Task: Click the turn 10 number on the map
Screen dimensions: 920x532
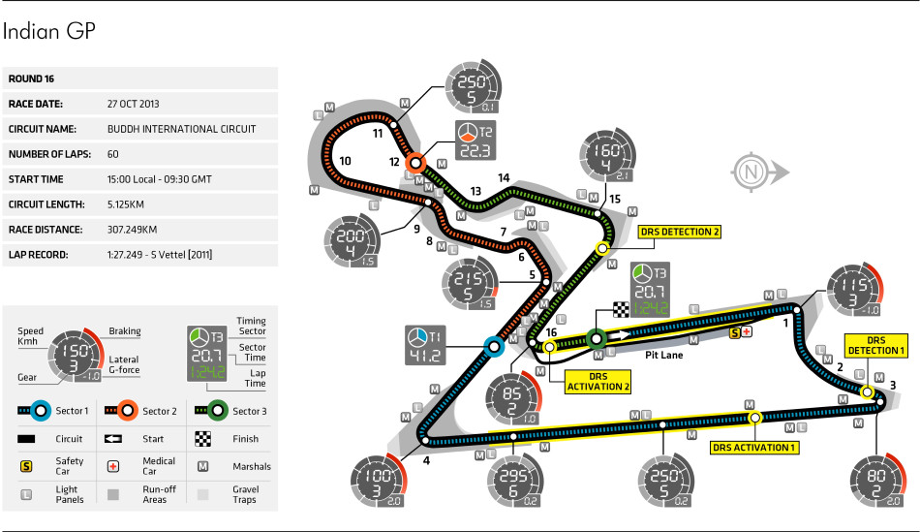Action: (345, 161)
